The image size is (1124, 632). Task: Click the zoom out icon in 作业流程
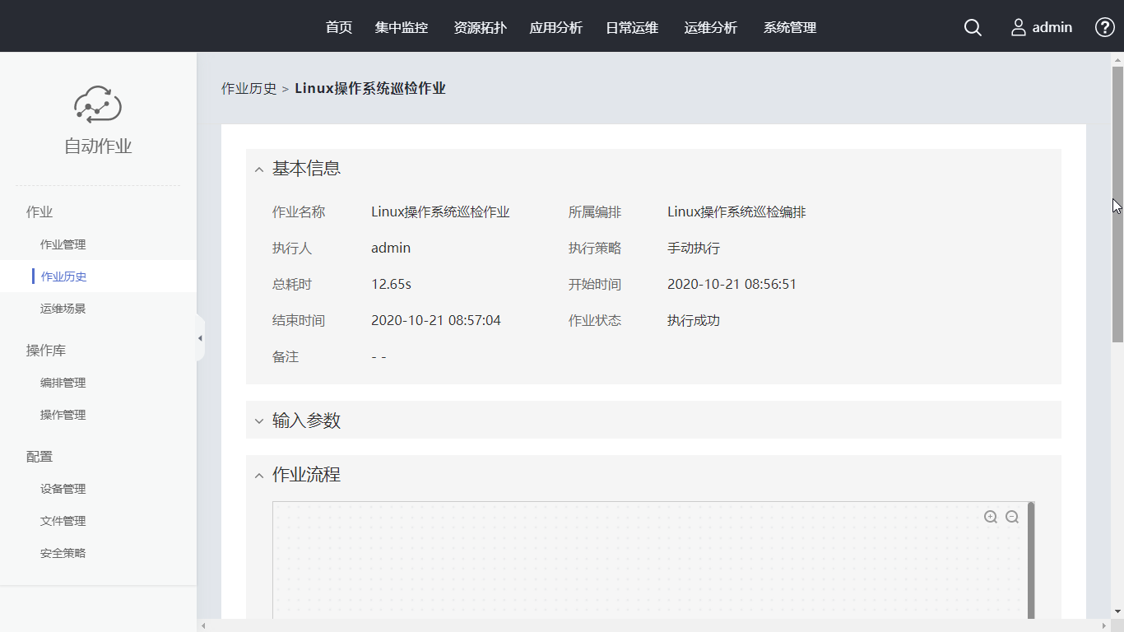(x=1012, y=517)
